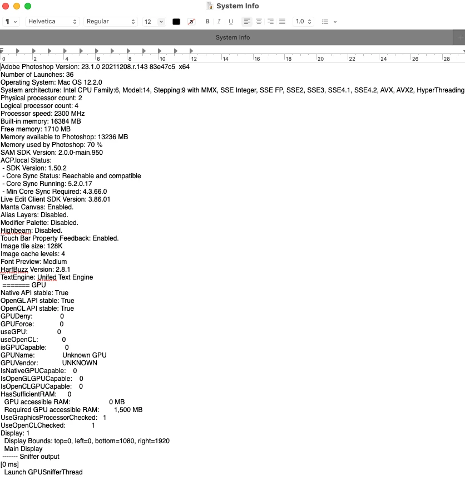Click the right margin marker on ruler
465x480 pixels.
pyautogui.click(x=463, y=51)
